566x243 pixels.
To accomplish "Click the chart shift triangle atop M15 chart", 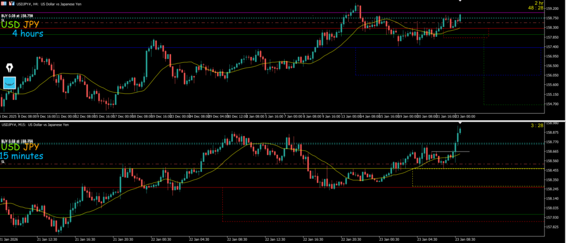I will 460,122.
